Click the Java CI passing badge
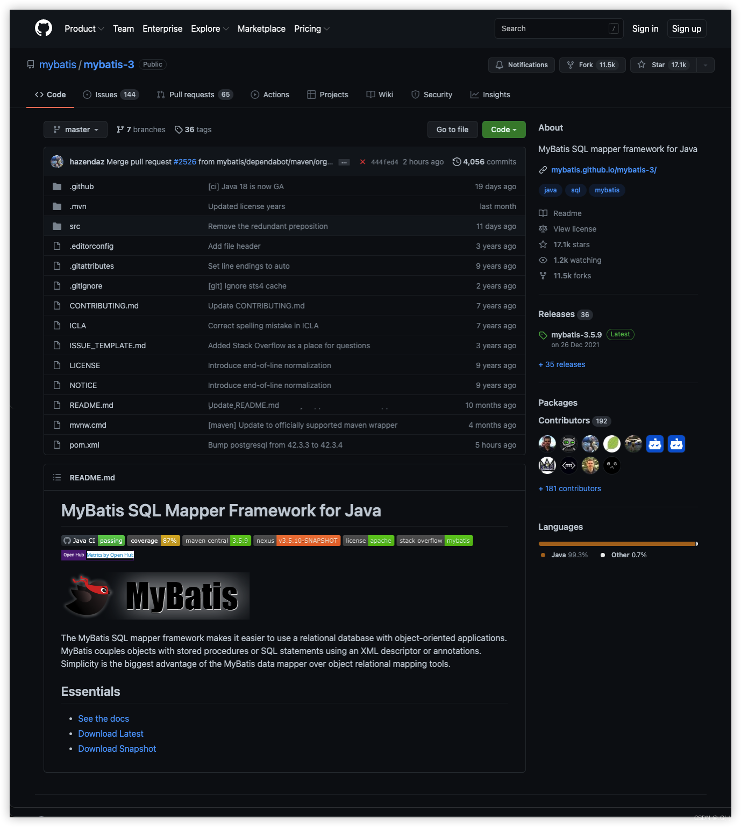Screen dimensions: 741x827 (93, 541)
